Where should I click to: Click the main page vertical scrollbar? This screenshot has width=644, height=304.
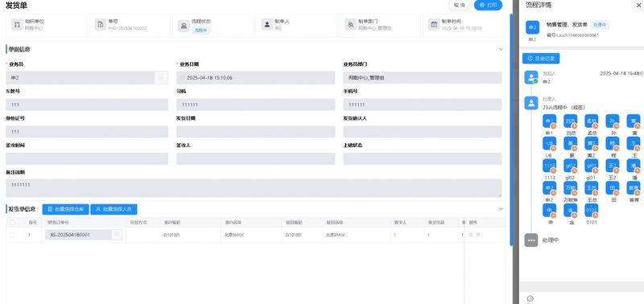511,129
